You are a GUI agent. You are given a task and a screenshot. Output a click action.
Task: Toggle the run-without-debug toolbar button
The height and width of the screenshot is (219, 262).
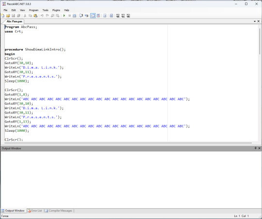tap(98, 16)
